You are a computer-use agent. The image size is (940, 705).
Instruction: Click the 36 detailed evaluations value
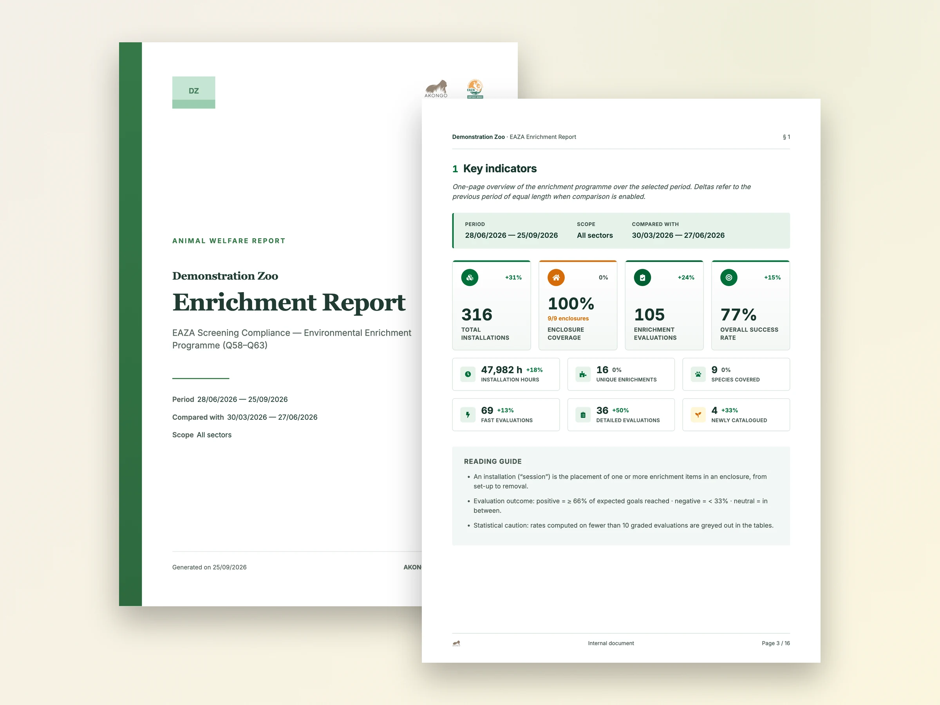point(602,410)
